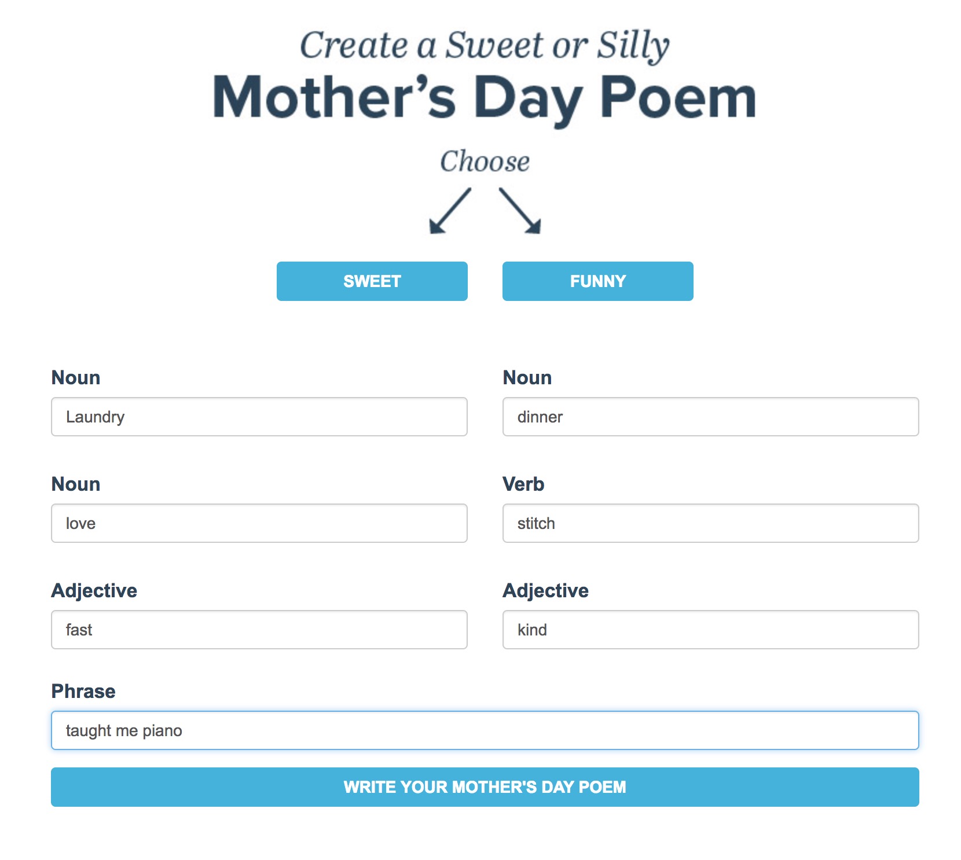Click the Choose text above the arrows

pyautogui.click(x=485, y=161)
